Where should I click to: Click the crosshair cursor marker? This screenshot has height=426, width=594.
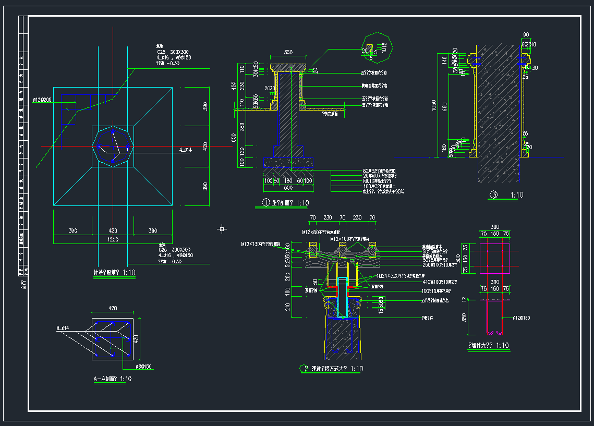[x=222, y=228]
